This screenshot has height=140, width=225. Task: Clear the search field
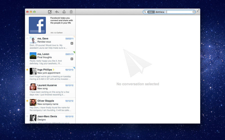(x=193, y=12)
